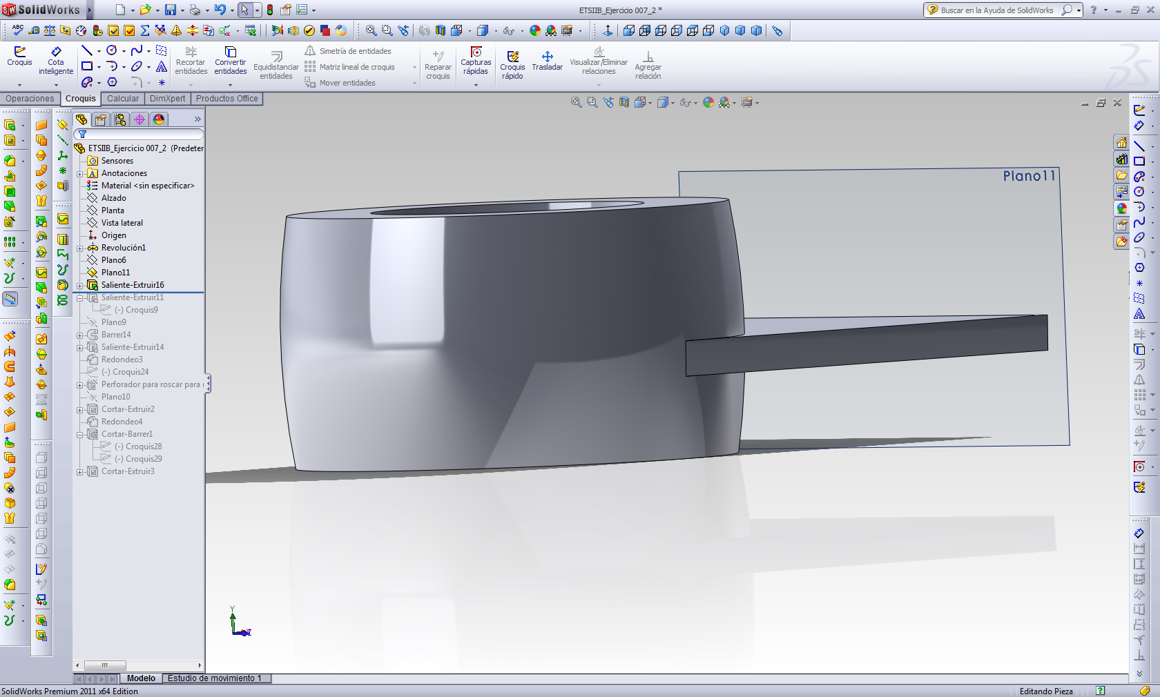The height and width of the screenshot is (697, 1160).
Task: Click the Save icon in title bar
Action: [170, 10]
